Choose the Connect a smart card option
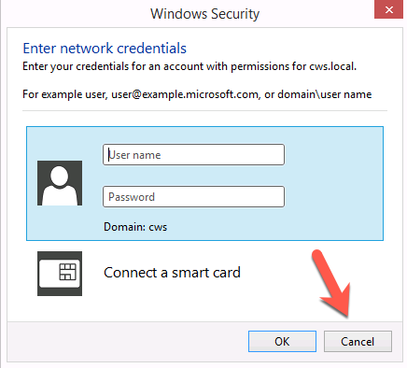This screenshot has width=407, height=368. tap(172, 273)
